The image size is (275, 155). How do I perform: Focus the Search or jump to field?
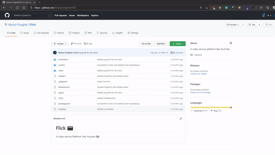pos(32,15)
